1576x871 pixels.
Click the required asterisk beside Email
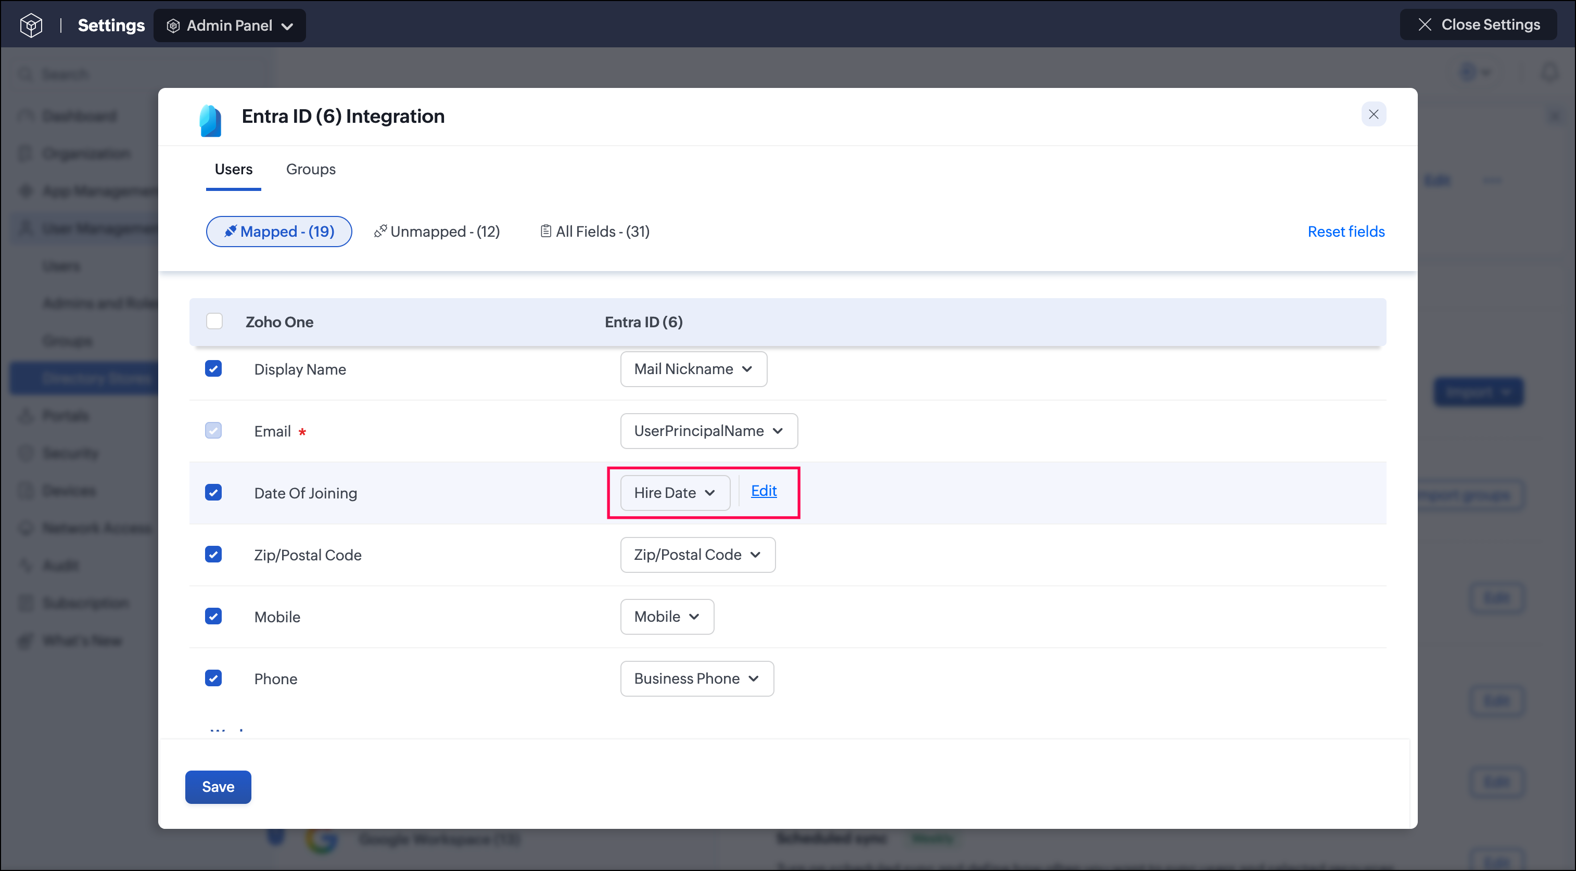click(302, 432)
